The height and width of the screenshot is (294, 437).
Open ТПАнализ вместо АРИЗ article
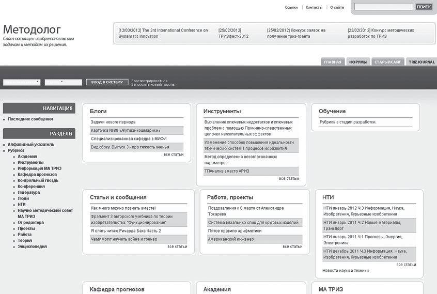pyautogui.click(x=227, y=171)
